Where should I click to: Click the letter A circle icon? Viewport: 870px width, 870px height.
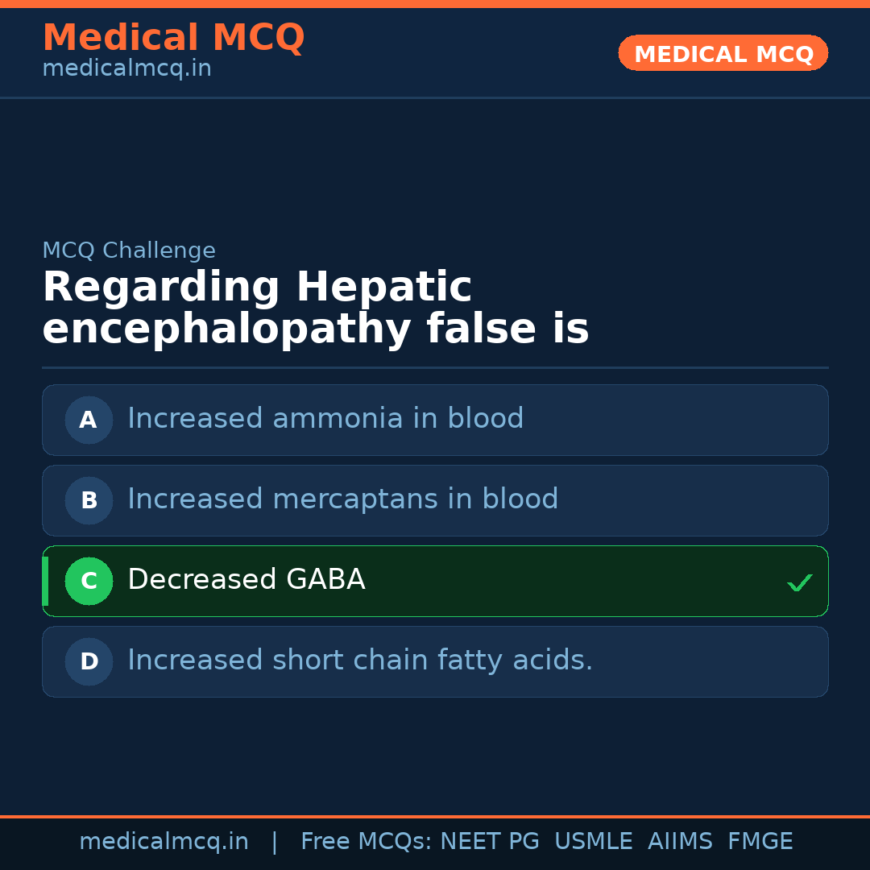89,420
